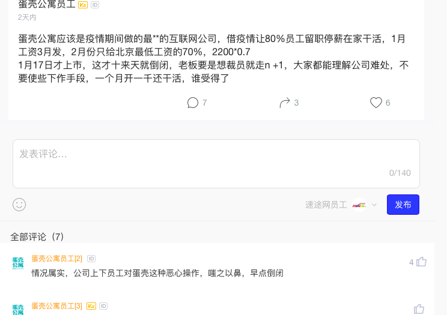Image resolution: width=447 pixels, height=315 pixels.
Task: Click the ID badge next to 蛋壳公寓员工[3]
Action: point(103,306)
